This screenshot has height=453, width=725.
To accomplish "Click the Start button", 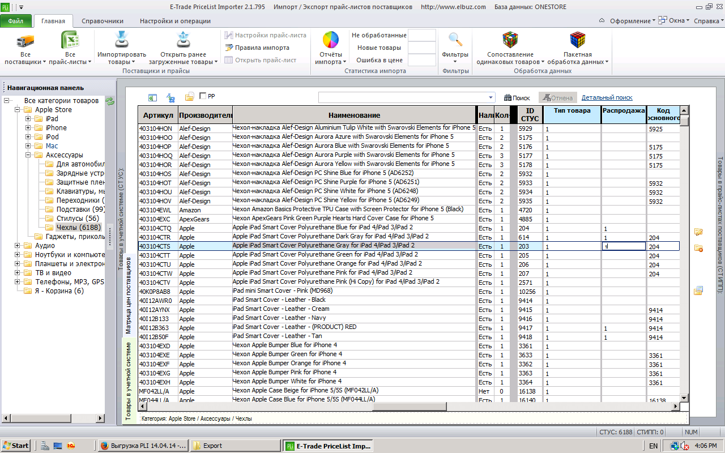I will coord(15,446).
